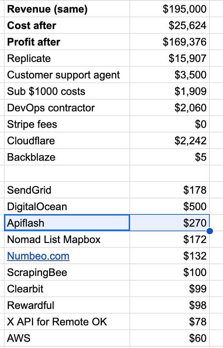Image resolution: width=223 pixels, height=348 pixels.
Task: Click the blue selection fill handle
Action: pos(210,231)
